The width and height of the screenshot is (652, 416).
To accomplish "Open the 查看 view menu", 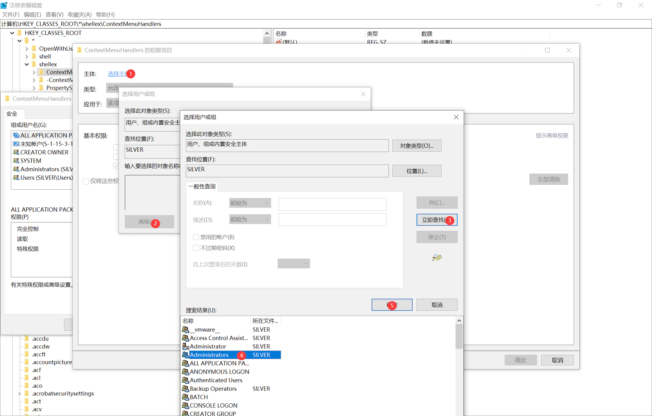I will [x=54, y=14].
